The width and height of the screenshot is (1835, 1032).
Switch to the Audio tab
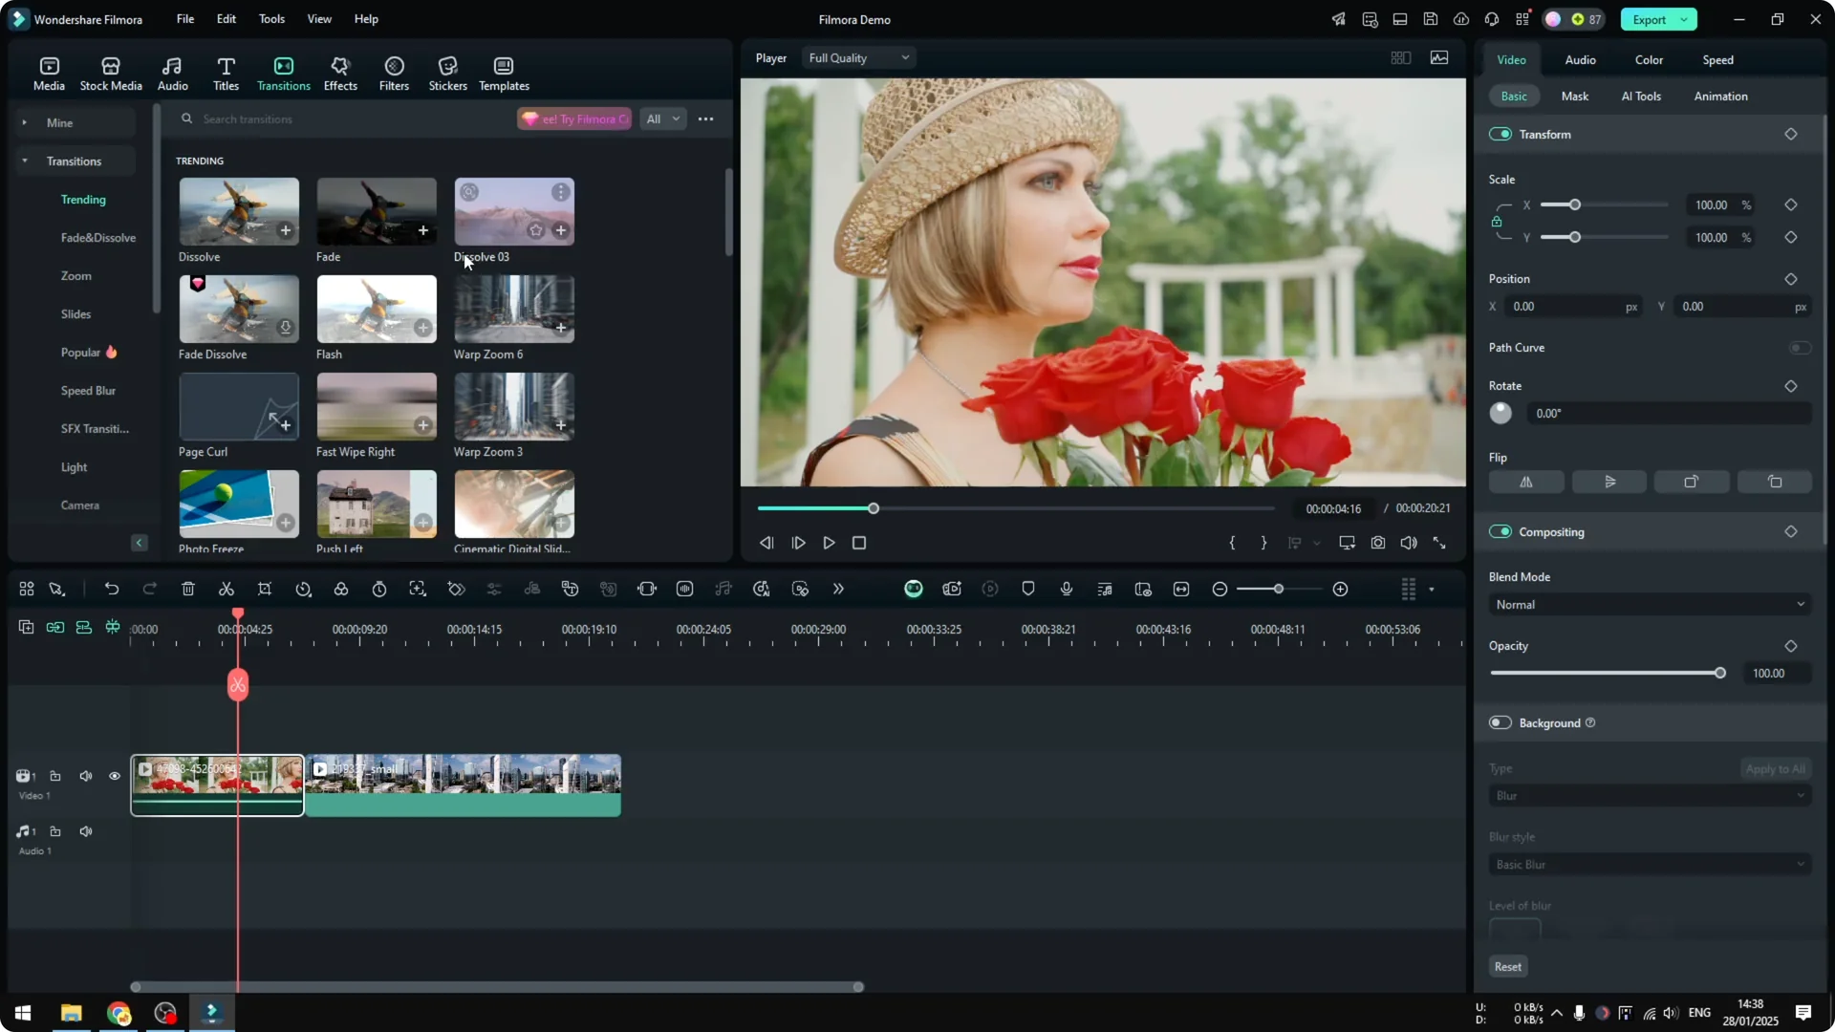[1580, 59]
